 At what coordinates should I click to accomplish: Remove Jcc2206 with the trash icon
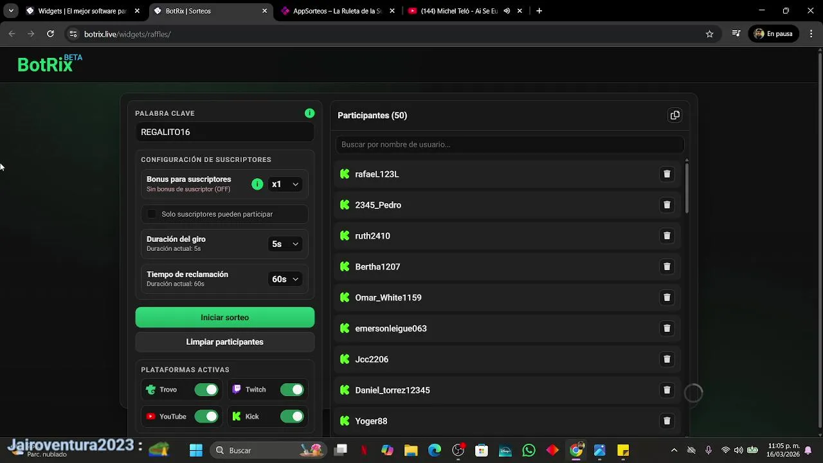click(667, 359)
